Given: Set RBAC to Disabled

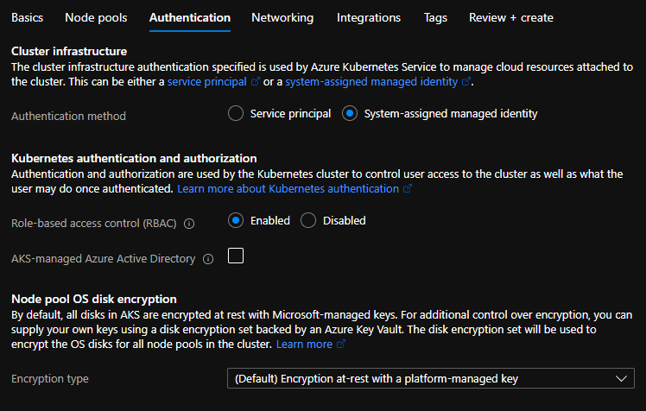Looking at the screenshot, I should tap(308, 220).
